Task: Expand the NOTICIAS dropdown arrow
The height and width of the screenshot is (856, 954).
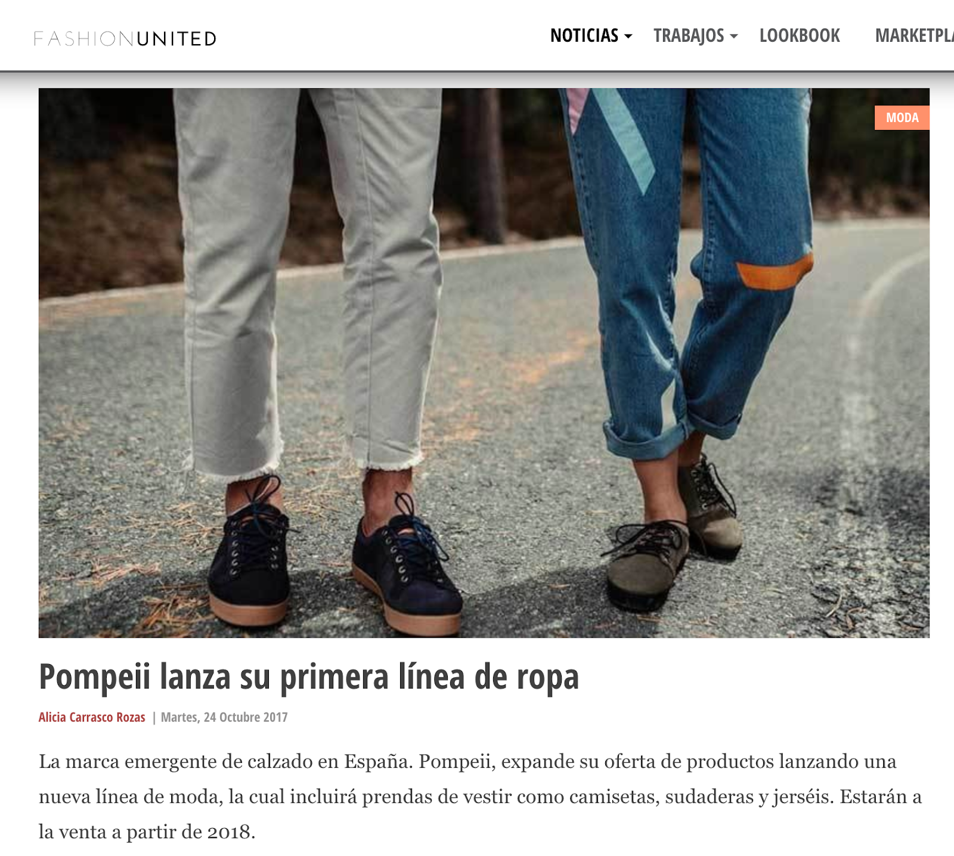Action: click(x=628, y=36)
